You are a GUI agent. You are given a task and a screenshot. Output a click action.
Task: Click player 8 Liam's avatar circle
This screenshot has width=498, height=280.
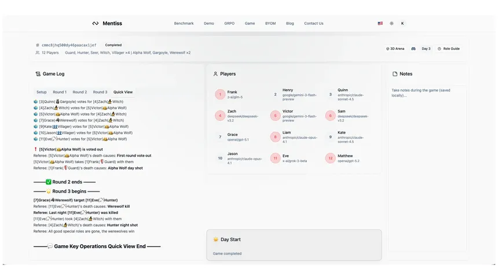coord(276,137)
